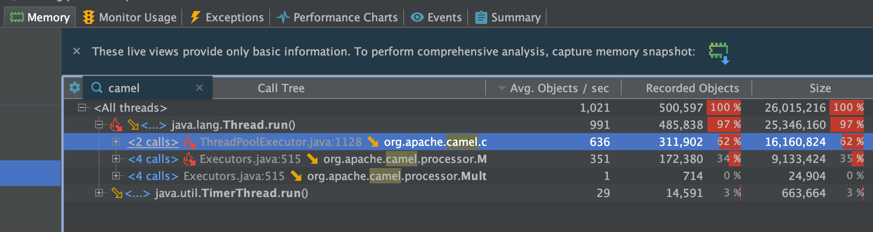
Task: Sort by Avg. Objects / sec column
Action: 559,88
